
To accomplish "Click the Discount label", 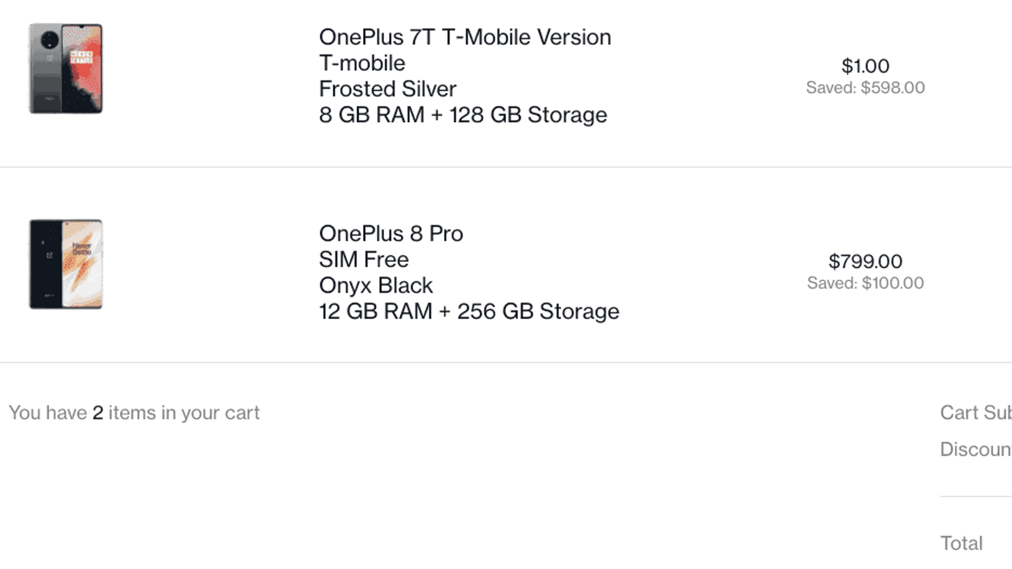I will point(975,450).
